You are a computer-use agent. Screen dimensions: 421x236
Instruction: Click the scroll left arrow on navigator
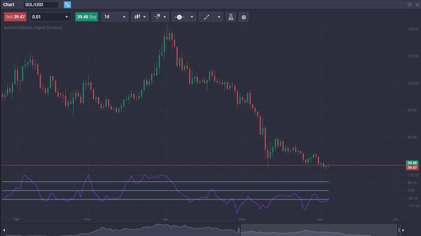click(x=4, y=230)
